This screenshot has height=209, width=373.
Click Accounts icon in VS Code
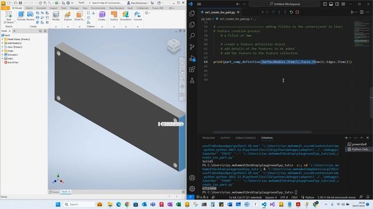pos(192,178)
